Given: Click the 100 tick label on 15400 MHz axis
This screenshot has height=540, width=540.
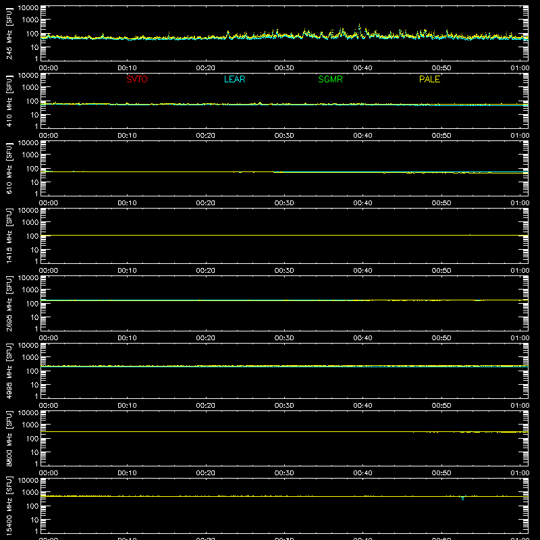Looking at the screenshot, I should [32, 506].
